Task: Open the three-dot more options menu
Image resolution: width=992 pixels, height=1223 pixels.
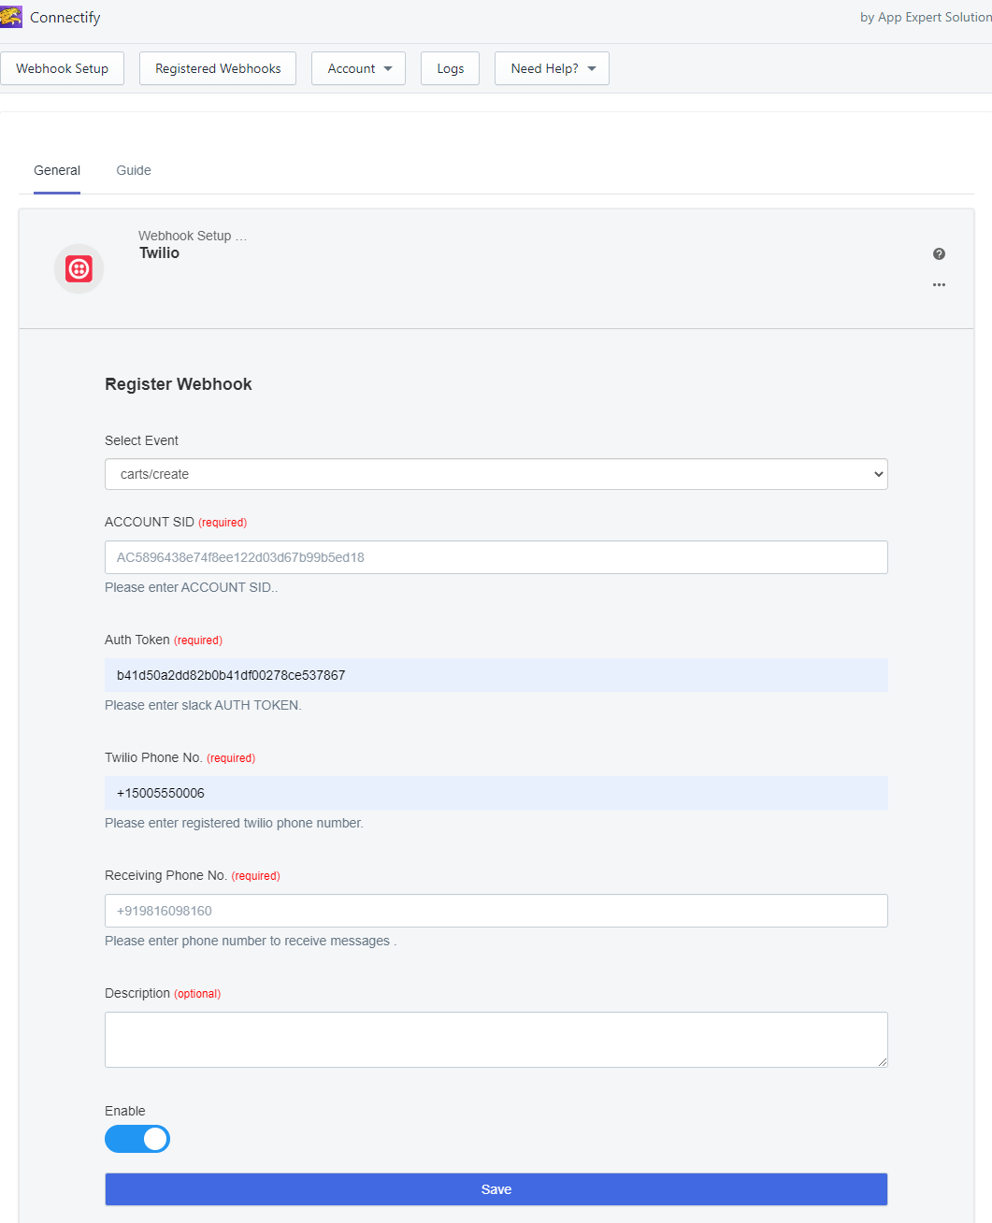Action: click(939, 284)
